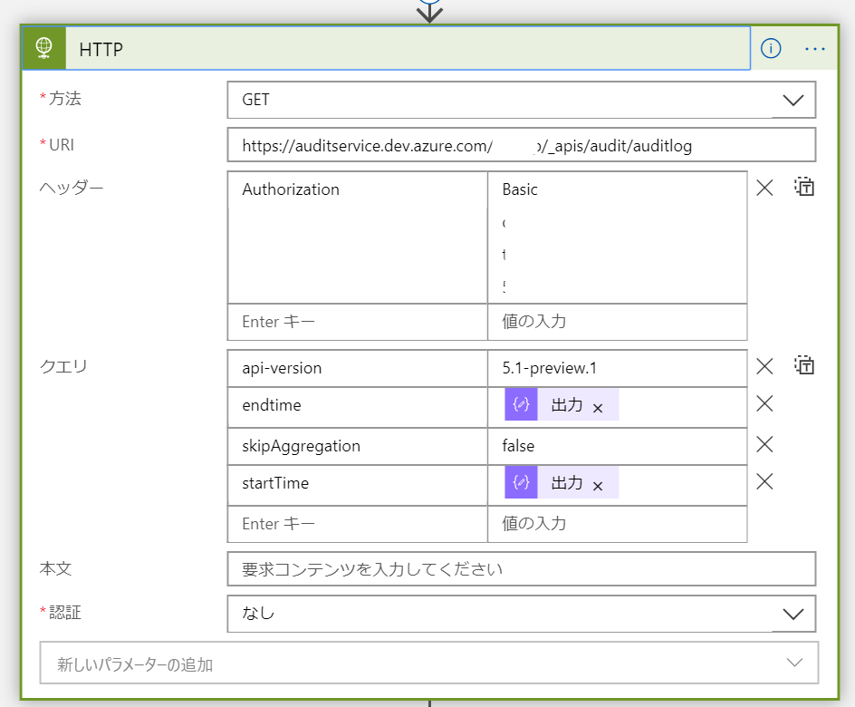The height and width of the screenshot is (707, 855).
Task: Switch queries to text mode icon
Action: (x=804, y=365)
